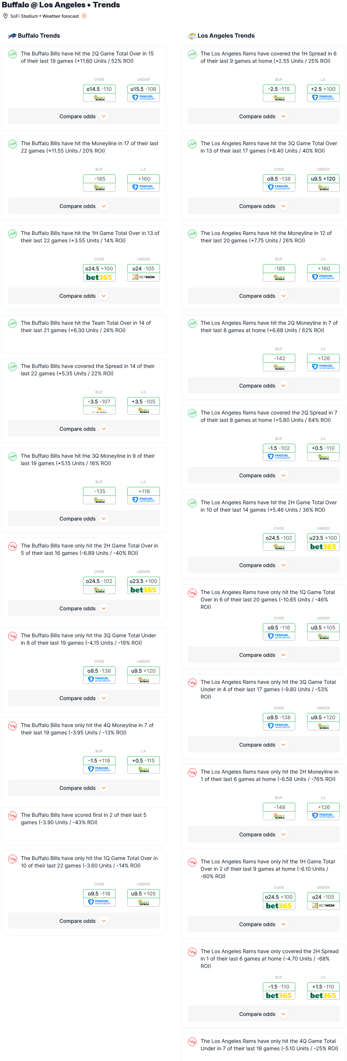Viewport: 347px width, 1061px height.
Task: Expand Compare odds for Bills 2Q Game Total
Action: click(x=84, y=117)
